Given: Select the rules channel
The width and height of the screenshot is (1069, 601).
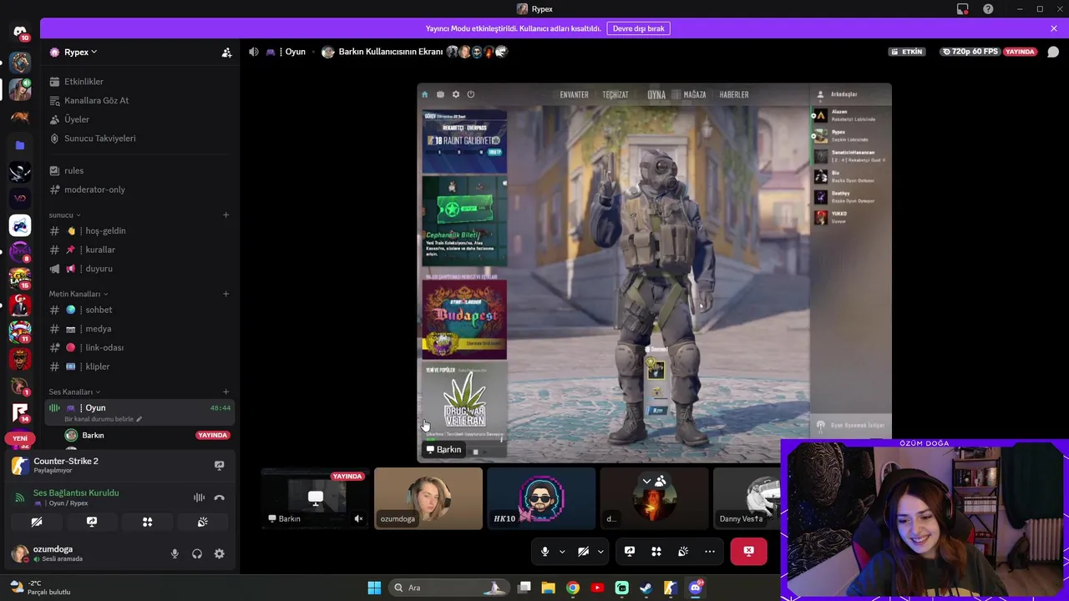Looking at the screenshot, I should pos(73,170).
